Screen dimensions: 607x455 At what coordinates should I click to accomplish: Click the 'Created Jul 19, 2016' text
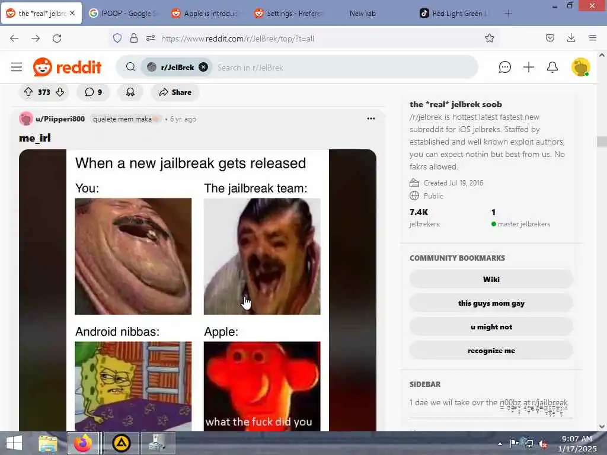pos(453,183)
